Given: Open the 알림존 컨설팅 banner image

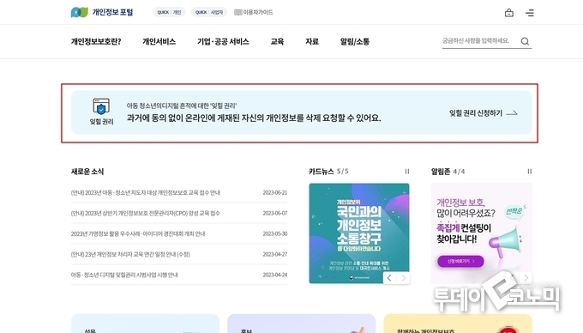Looking at the screenshot, I should click(482, 233).
